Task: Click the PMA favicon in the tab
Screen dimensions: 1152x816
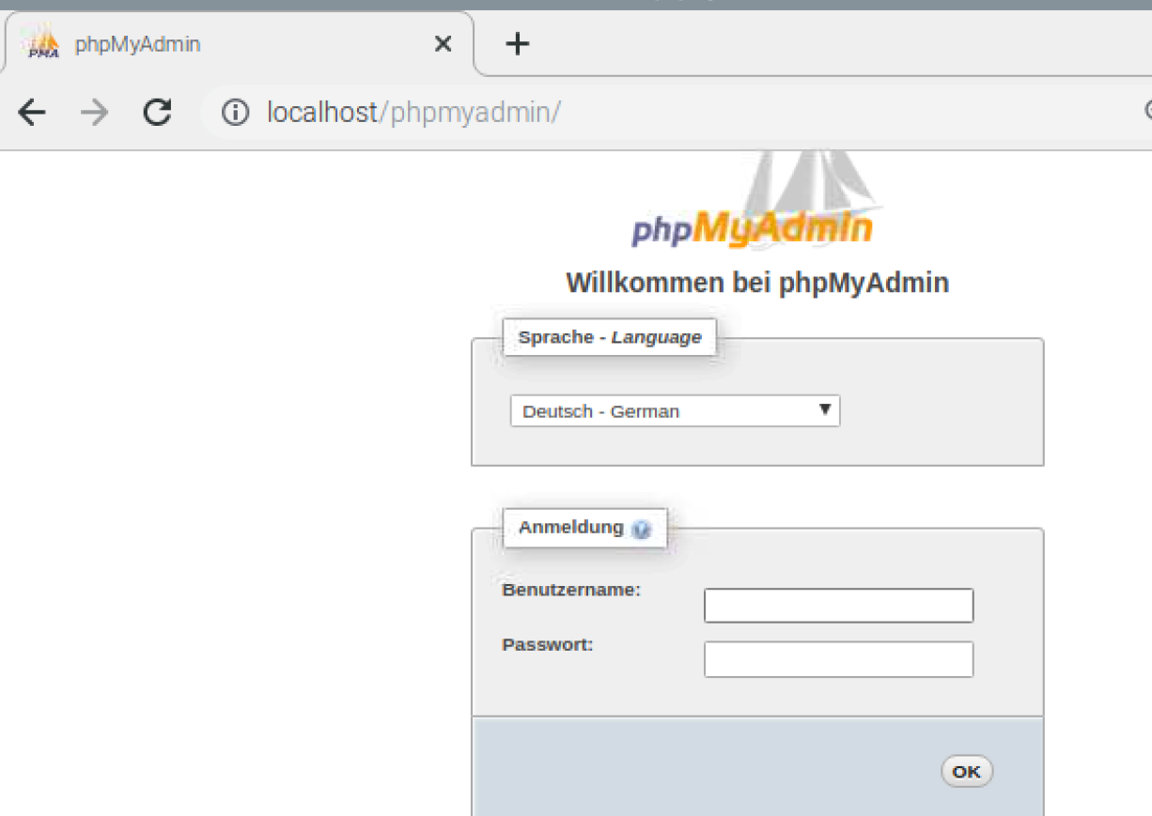Action: [43, 44]
